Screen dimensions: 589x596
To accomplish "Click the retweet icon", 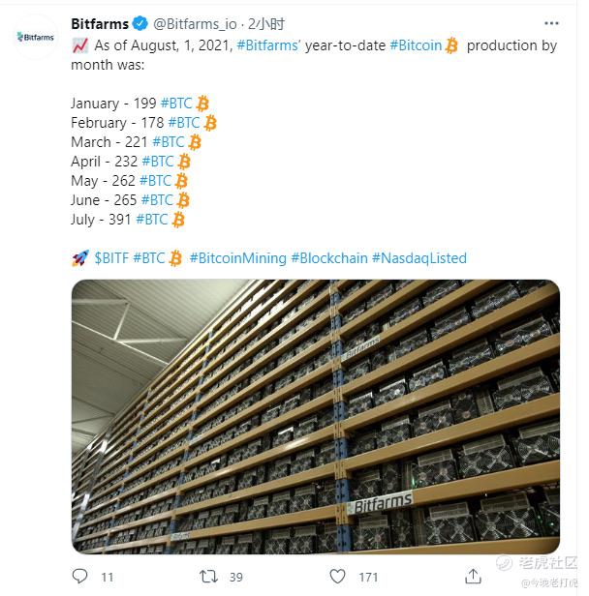I will [209, 577].
